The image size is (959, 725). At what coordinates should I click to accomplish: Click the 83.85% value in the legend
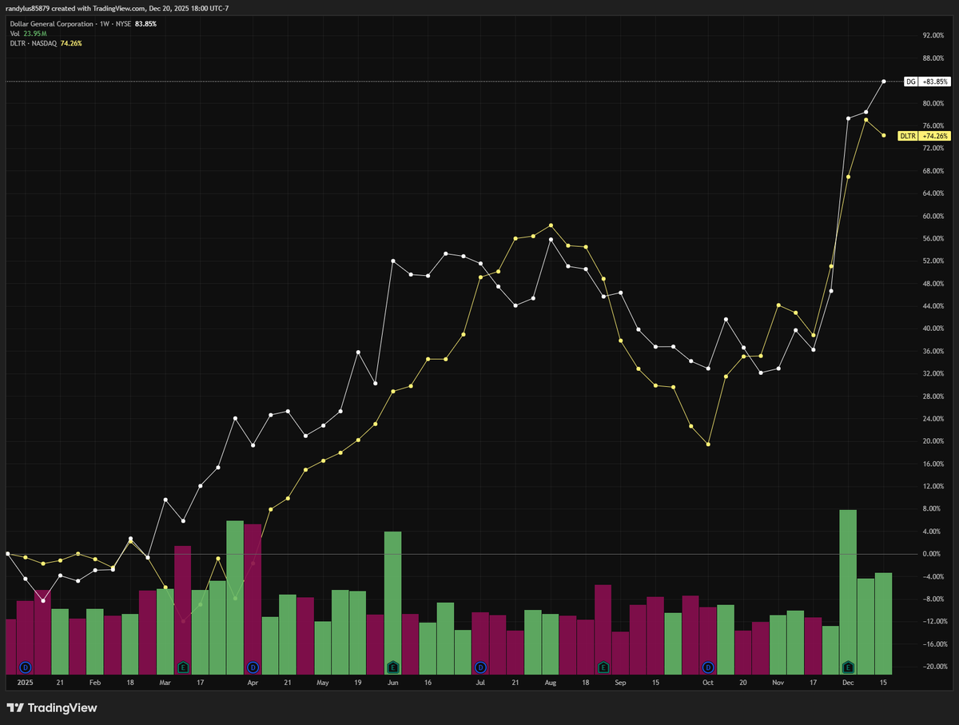(145, 24)
